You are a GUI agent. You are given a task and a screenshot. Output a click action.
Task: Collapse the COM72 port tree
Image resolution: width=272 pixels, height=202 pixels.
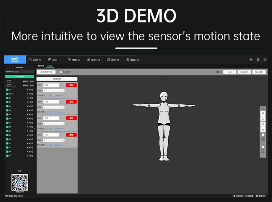6,86
